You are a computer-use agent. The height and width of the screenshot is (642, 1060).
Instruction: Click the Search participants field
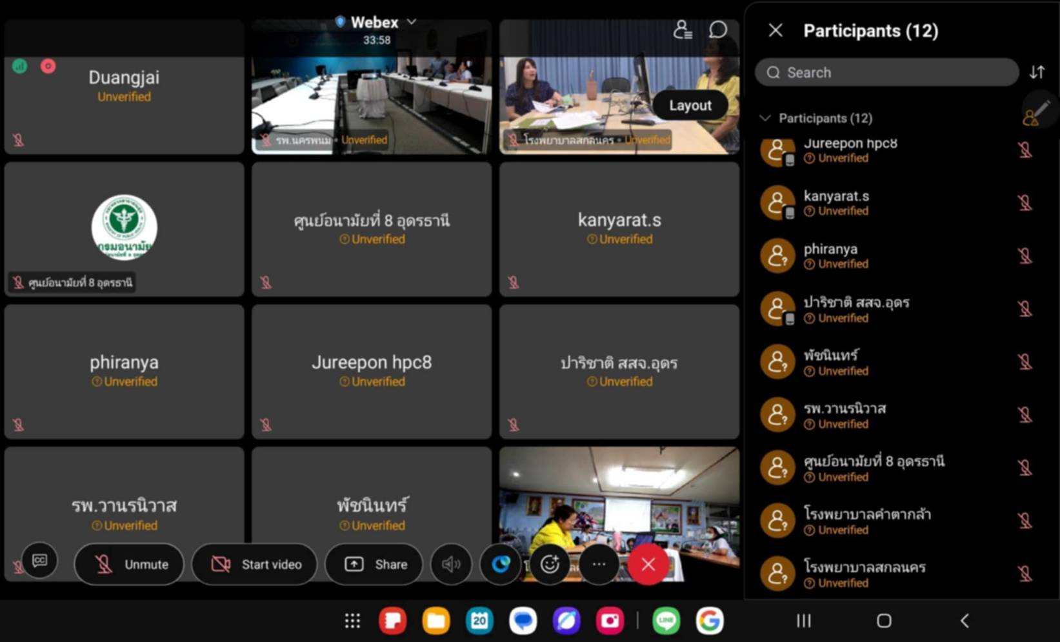click(887, 72)
